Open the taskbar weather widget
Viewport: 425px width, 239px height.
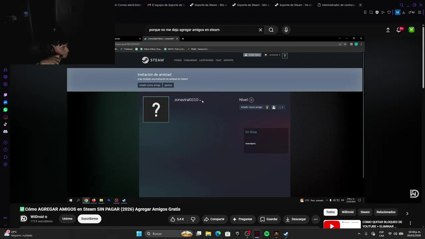[18, 234]
